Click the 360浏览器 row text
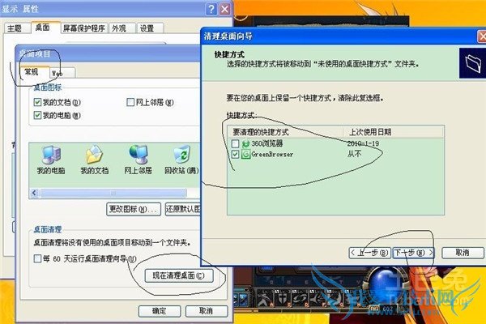This screenshot has width=486, height=324. (266, 143)
